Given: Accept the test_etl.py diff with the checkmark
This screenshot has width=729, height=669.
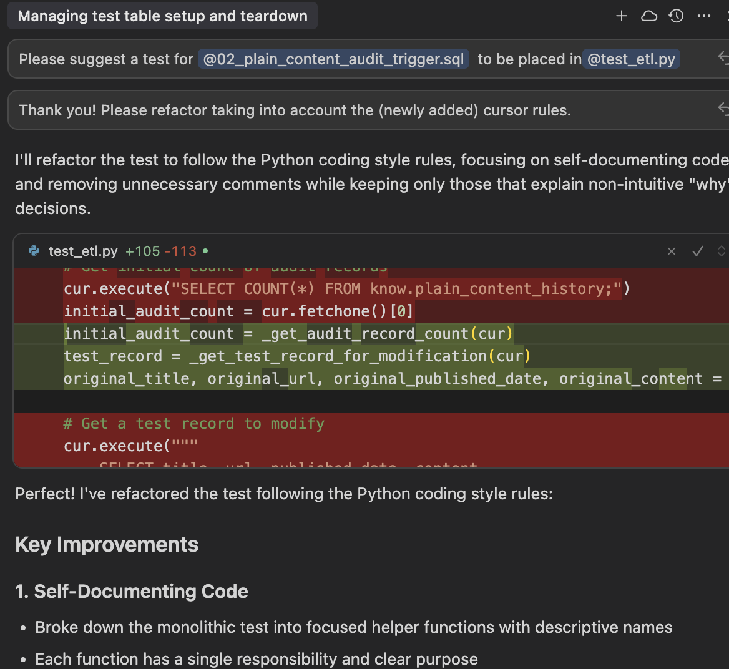Looking at the screenshot, I should 697,251.
